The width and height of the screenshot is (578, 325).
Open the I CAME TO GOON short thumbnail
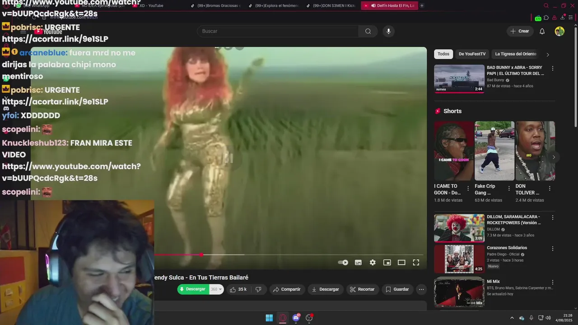click(454, 151)
